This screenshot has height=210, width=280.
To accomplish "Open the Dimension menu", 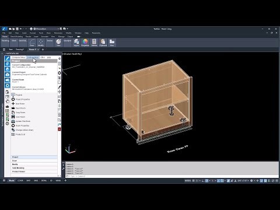I will pos(58,33).
